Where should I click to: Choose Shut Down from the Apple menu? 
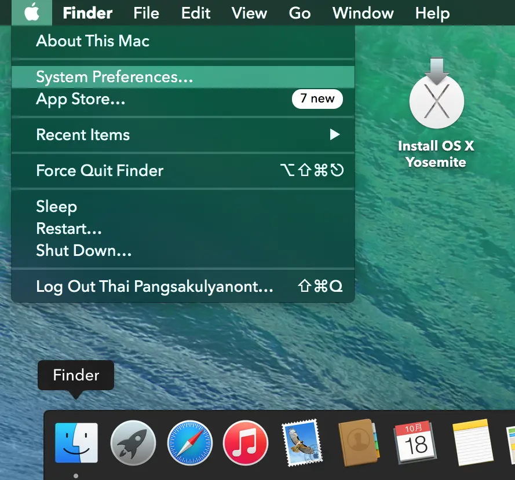tap(83, 250)
